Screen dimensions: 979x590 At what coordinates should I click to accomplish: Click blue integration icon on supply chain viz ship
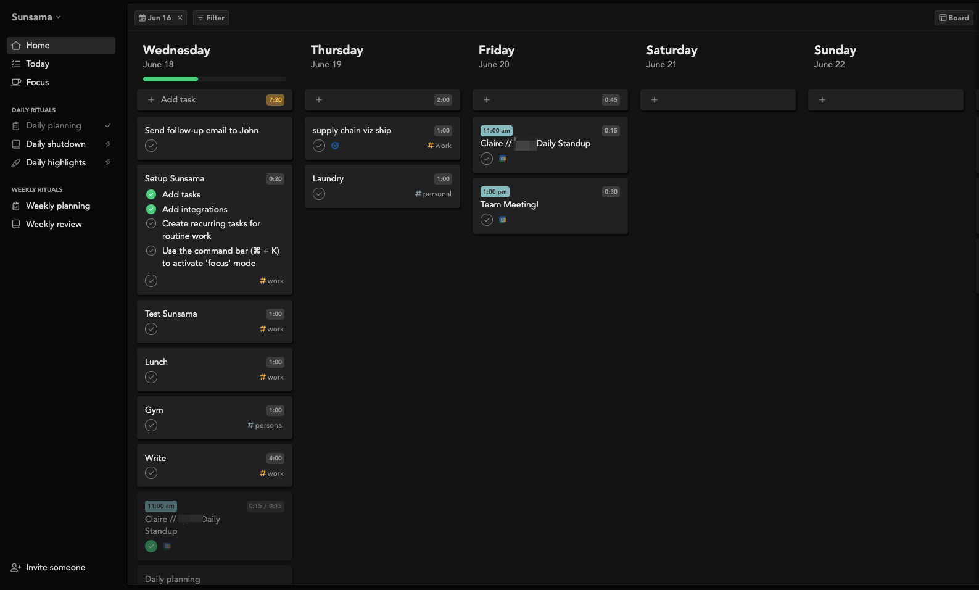click(335, 146)
